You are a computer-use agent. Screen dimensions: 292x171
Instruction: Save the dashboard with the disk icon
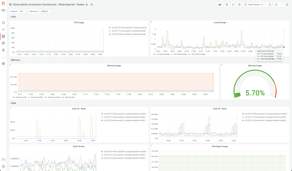coord(227,5)
